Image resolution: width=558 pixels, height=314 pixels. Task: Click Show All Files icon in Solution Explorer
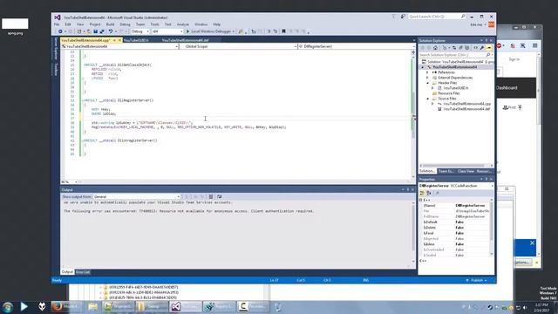coord(467,48)
